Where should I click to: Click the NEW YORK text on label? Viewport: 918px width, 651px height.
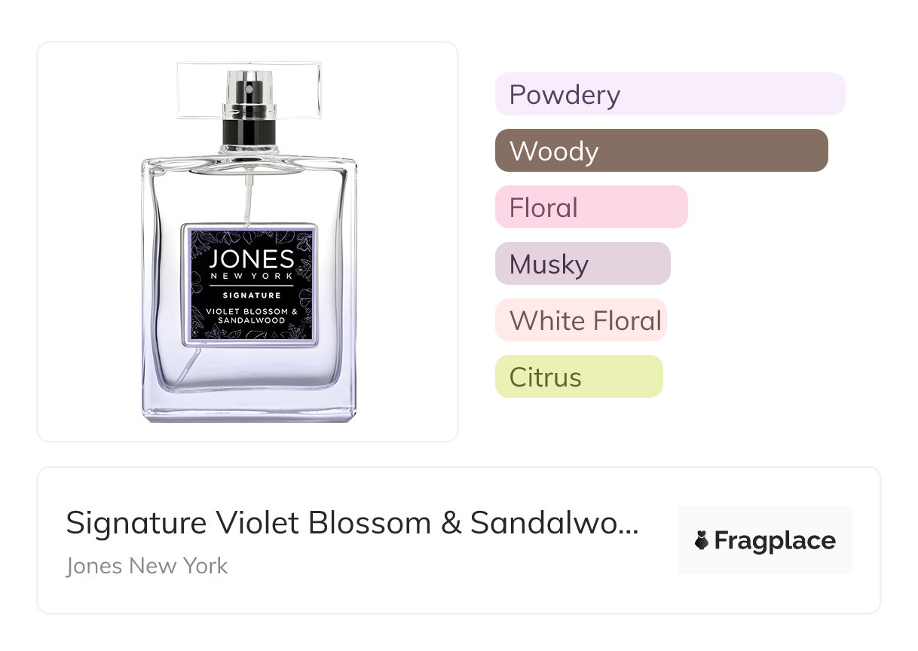pos(251,277)
